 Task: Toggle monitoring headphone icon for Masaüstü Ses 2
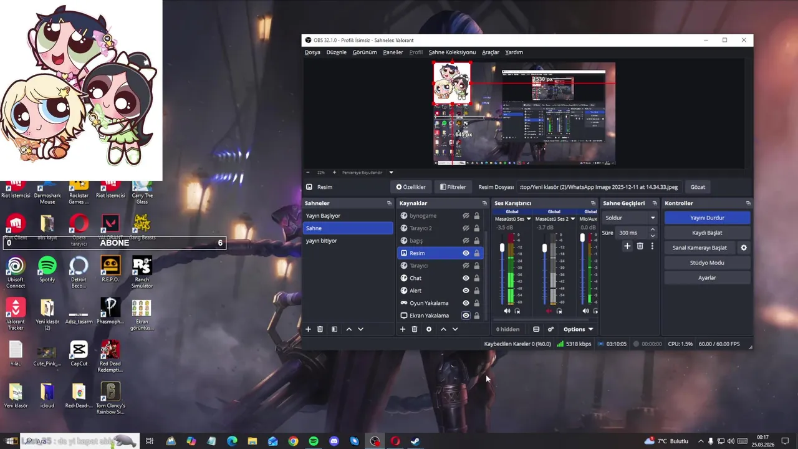coord(559,311)
